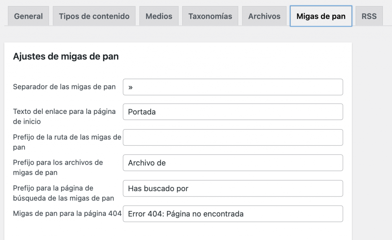Click the input field containing Portada

[233, 112]
